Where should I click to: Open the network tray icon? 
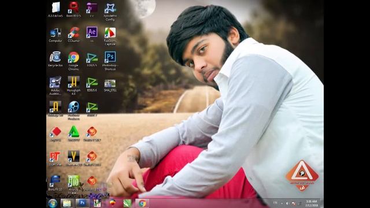[299, 203]
